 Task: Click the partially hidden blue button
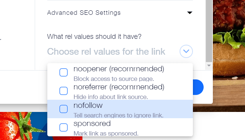(x=198, y=87)
